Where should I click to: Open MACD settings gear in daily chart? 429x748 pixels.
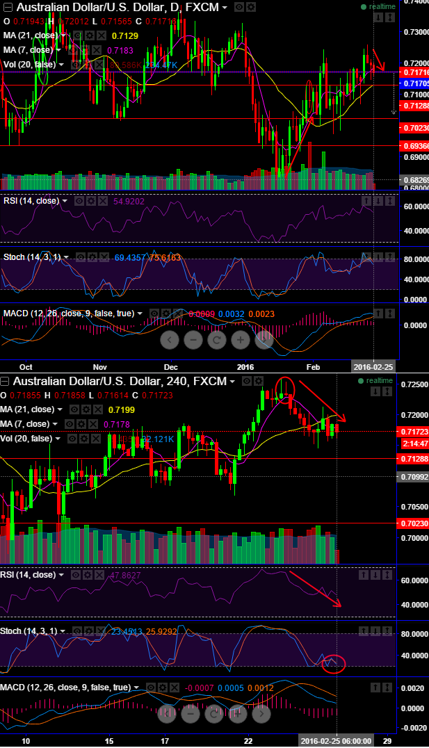point(165,314)
